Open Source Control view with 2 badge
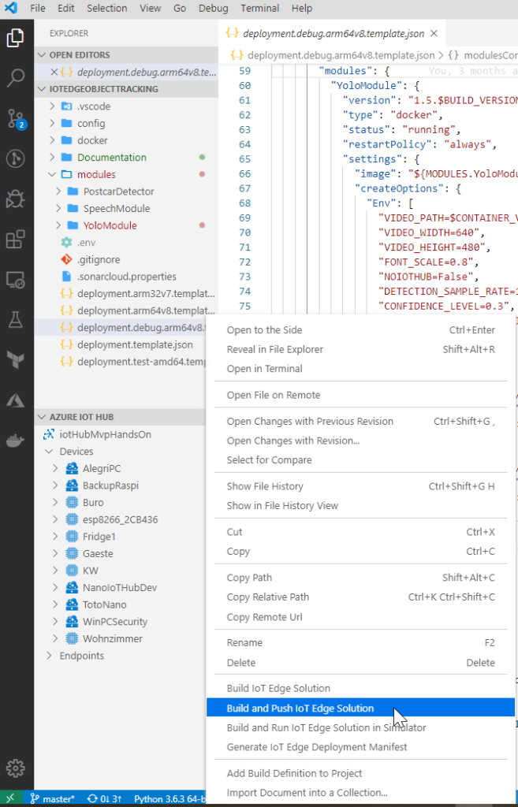Viewport: 518px width, 807px height. (16, 119)
